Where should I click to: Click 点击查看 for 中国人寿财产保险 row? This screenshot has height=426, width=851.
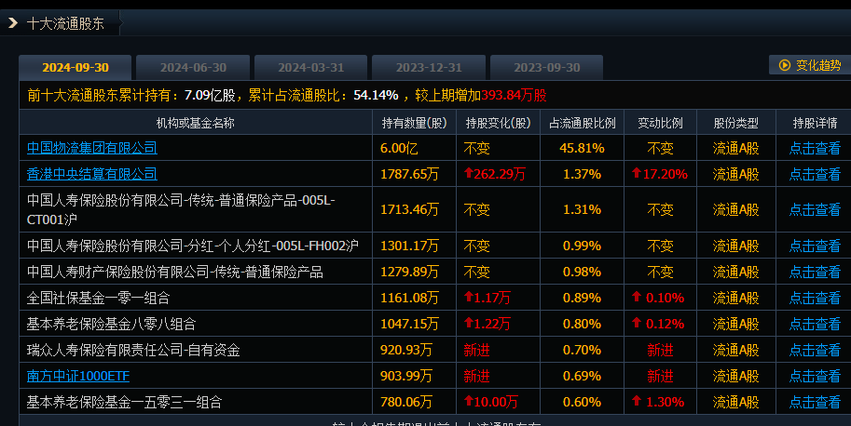pos(815,272)
